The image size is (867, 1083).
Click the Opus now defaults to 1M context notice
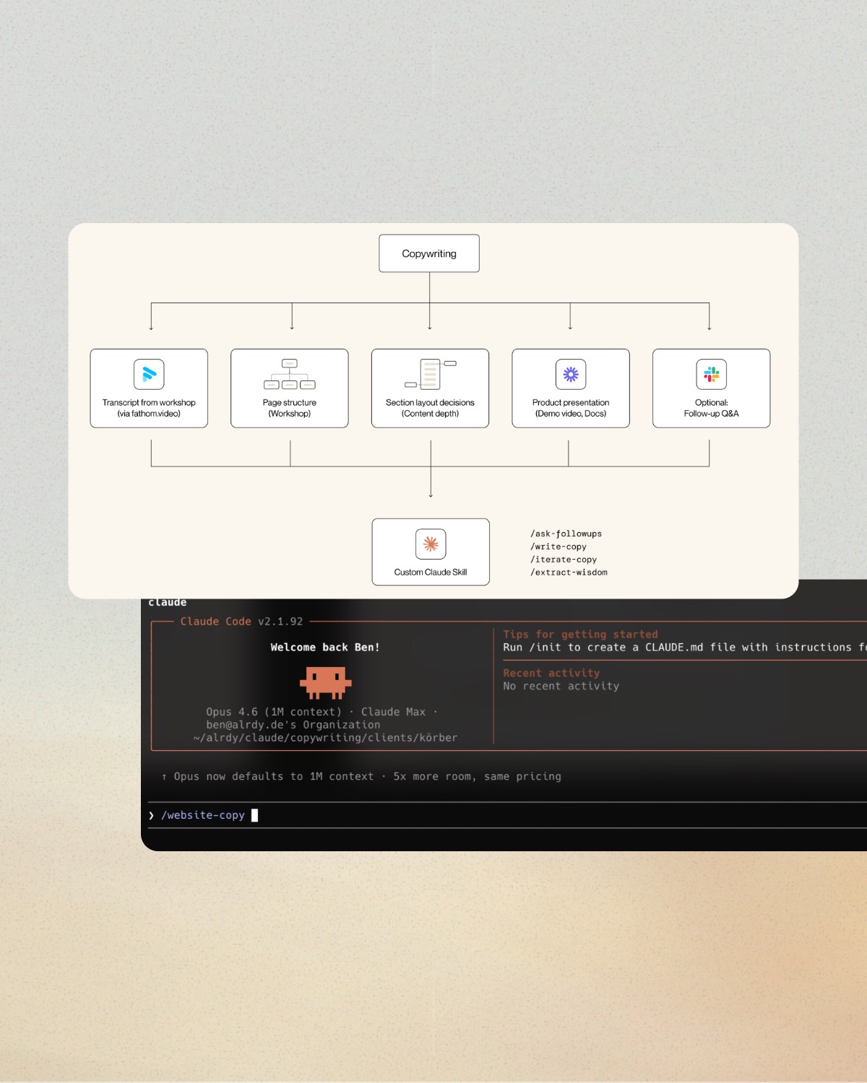pos(361,777)
